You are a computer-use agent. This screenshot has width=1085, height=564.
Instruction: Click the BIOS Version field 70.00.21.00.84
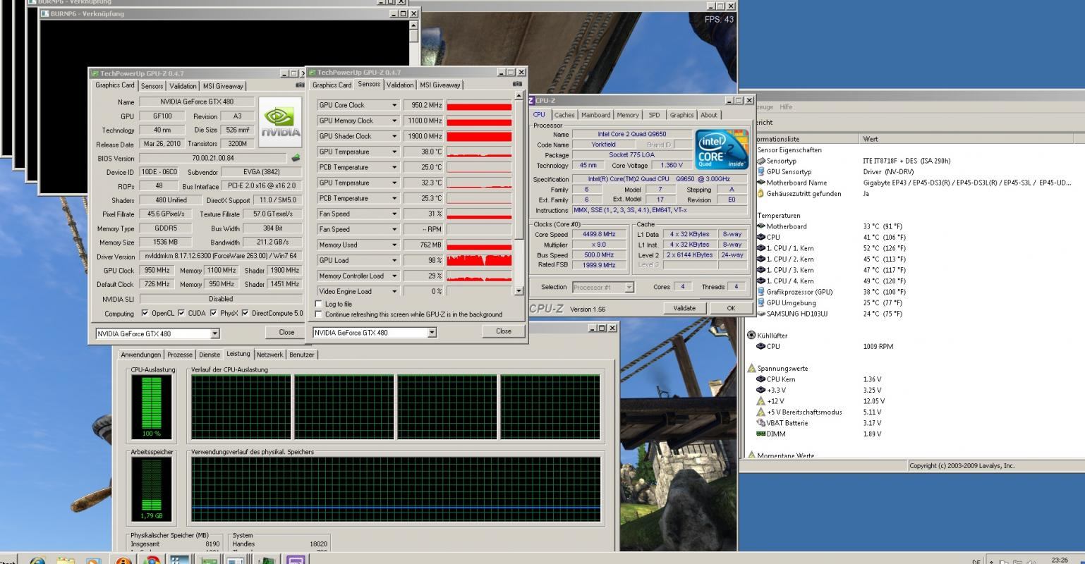[x=213, y=158]
